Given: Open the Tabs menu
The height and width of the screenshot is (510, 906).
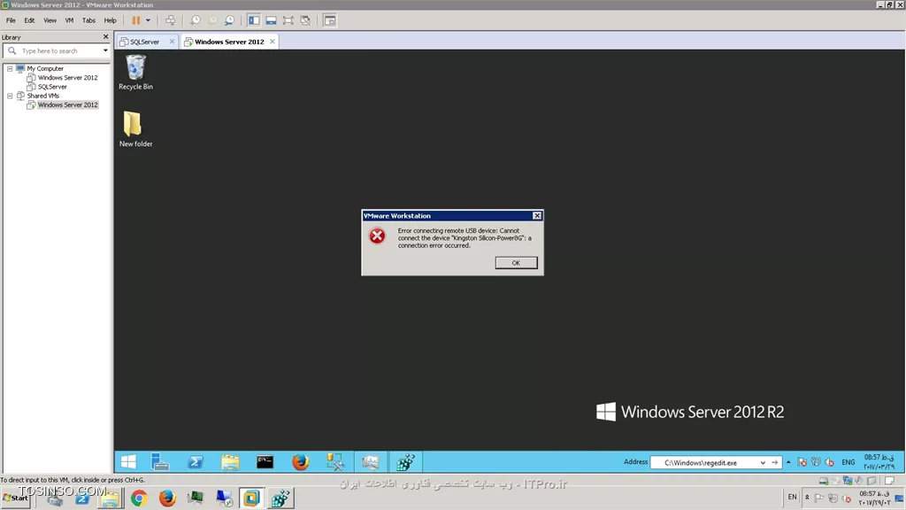Looking at the screenshot, I should click(88, 20).
